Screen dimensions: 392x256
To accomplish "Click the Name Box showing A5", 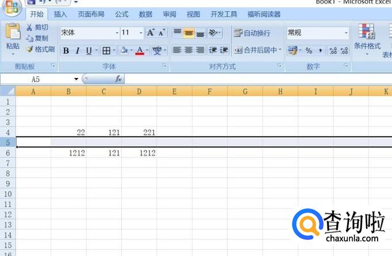I will tap(36, 79).
